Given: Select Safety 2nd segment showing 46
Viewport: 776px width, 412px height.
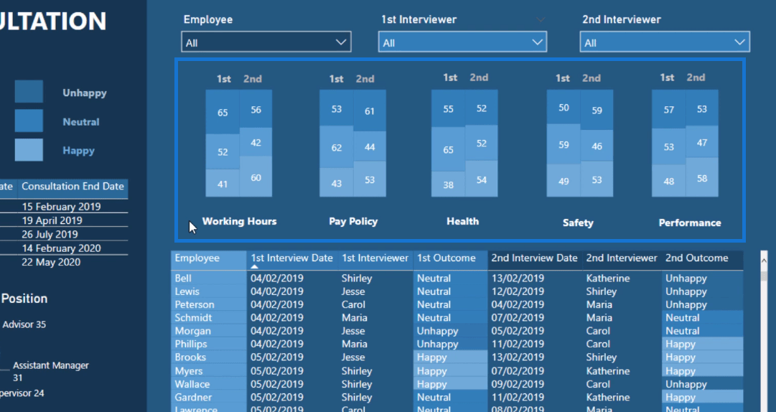Looking at the screenshot, I should 597,146.
